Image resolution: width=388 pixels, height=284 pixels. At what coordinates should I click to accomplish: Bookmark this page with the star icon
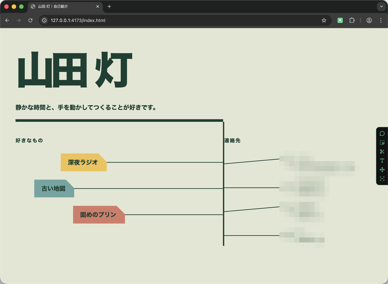324,20
